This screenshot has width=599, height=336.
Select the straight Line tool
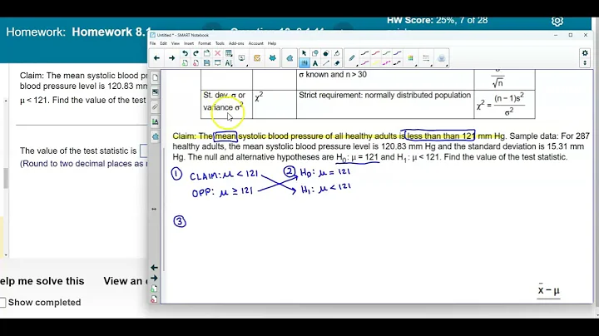click(x=326, y=63)
